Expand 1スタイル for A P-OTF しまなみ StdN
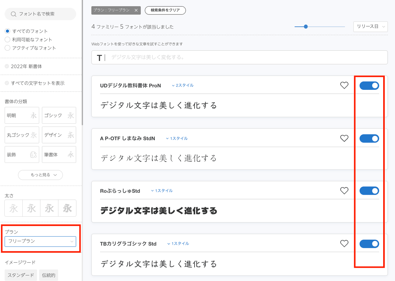Viewport: 395px width, 281px height. [177, 139]
